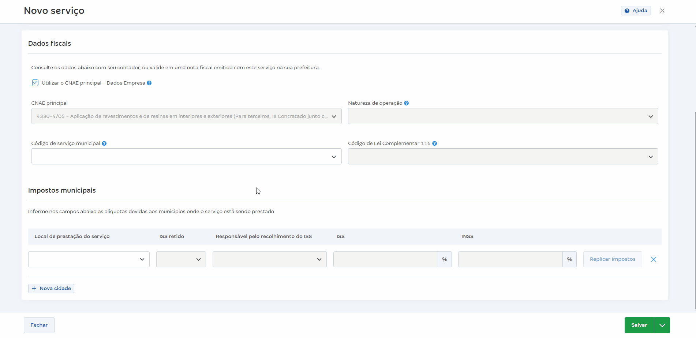Click help icon next to Natureza de operação
This screenshot has width=696, height=338.
(407, 103)
